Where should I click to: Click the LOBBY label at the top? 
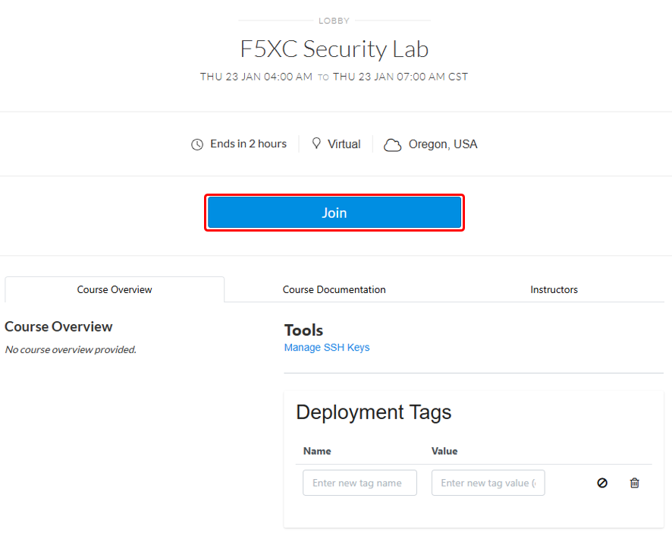click(x=334, y=20)
